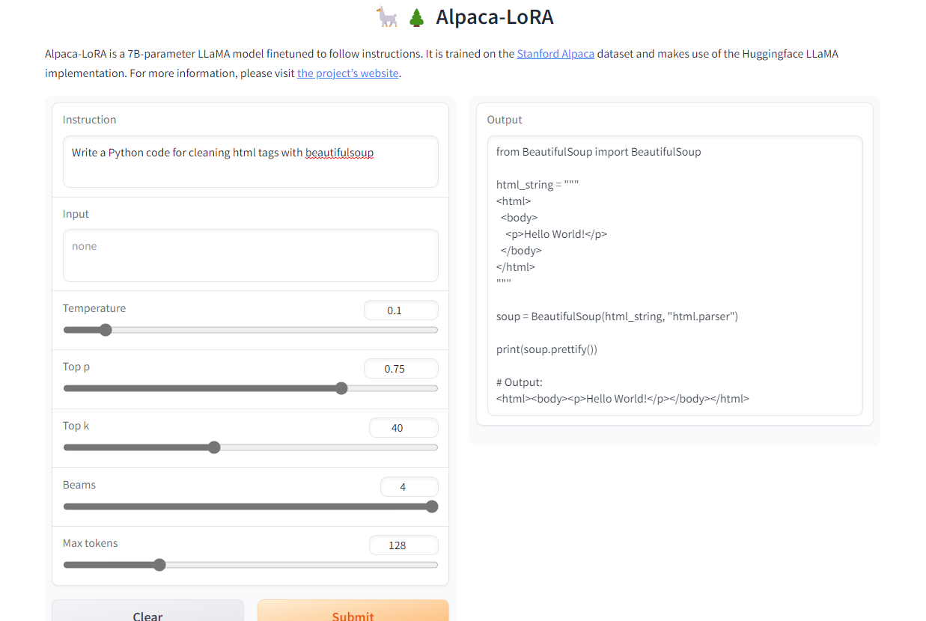Select the Top k value field showing 40
926x621 pixels.
403,427
